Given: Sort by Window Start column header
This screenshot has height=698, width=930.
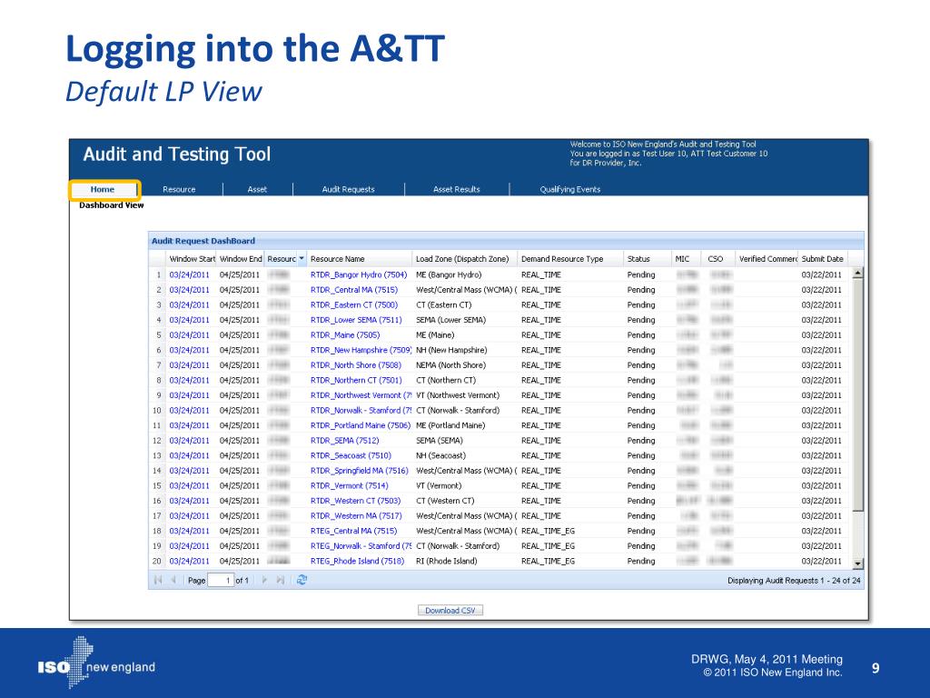Looking at the screenshot, I should (x=192, y=259).
